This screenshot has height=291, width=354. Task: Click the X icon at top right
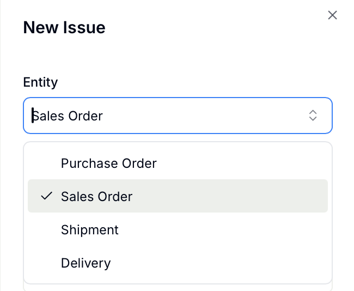point(332,15)
